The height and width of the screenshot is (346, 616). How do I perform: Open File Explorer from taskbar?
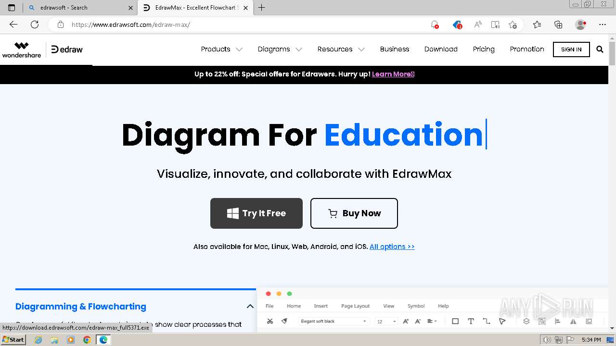(x=54, y=340)
